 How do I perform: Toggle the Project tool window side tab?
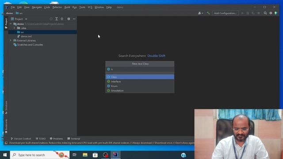(x=6, y=23)
